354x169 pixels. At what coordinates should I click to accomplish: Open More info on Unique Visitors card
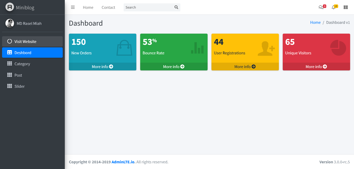pos(316,67)
